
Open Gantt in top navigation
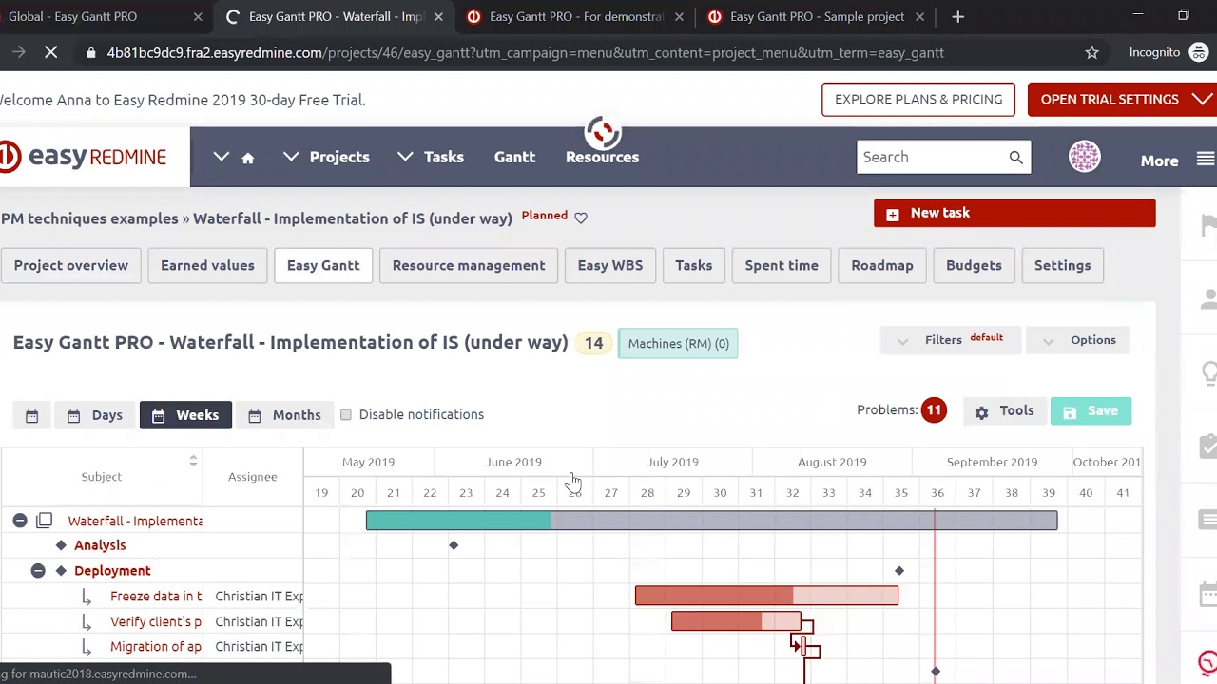(514, 158)
